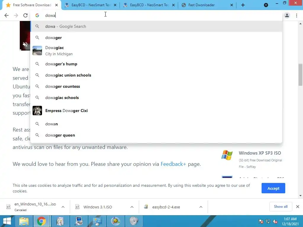Click the forward navigation arrow
The image size is (303, 227).
tap(16, 15)
